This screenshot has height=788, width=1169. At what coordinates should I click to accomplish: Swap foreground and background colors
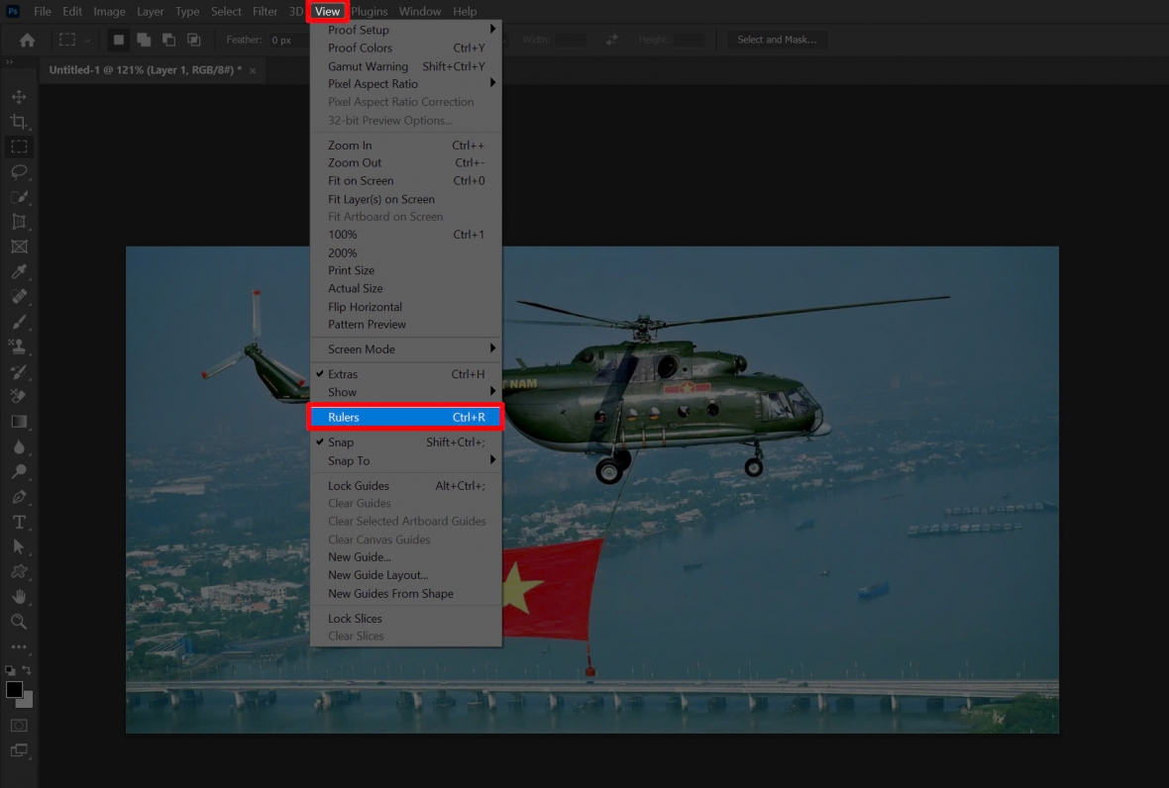(27, 669)
